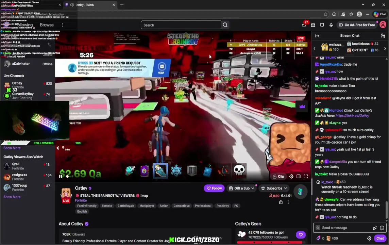The image size is (389, 245).
Task: Go to the Following tab
Action: click(x=24, y=25)
